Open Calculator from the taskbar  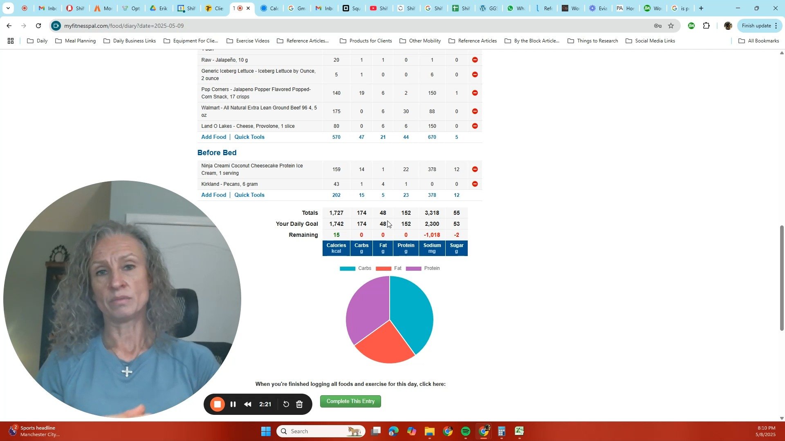pyautogui.click(x=502, y=431)
